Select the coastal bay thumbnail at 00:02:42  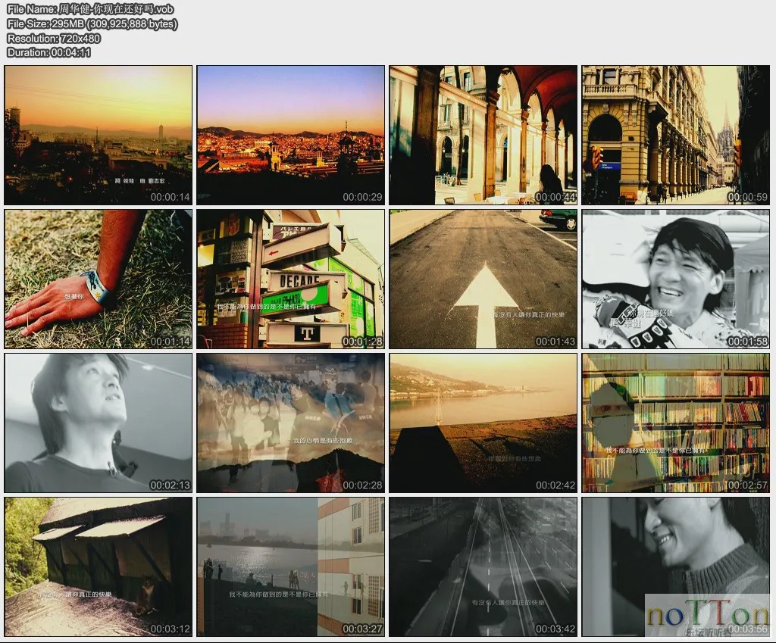pyautogui.click(x=483, y=423)
